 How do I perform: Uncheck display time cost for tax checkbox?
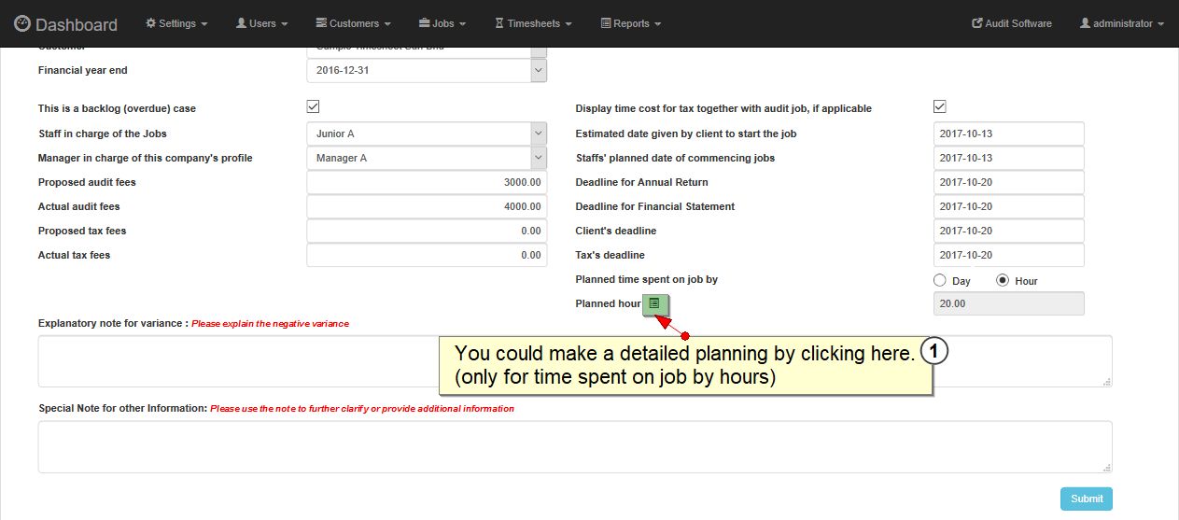940,107
